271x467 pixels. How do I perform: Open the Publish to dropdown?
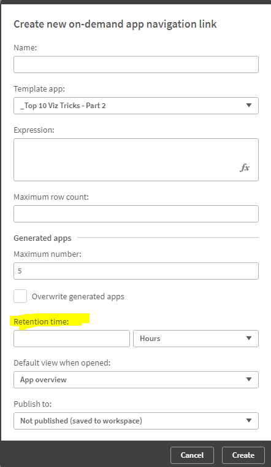coord(136,420)
